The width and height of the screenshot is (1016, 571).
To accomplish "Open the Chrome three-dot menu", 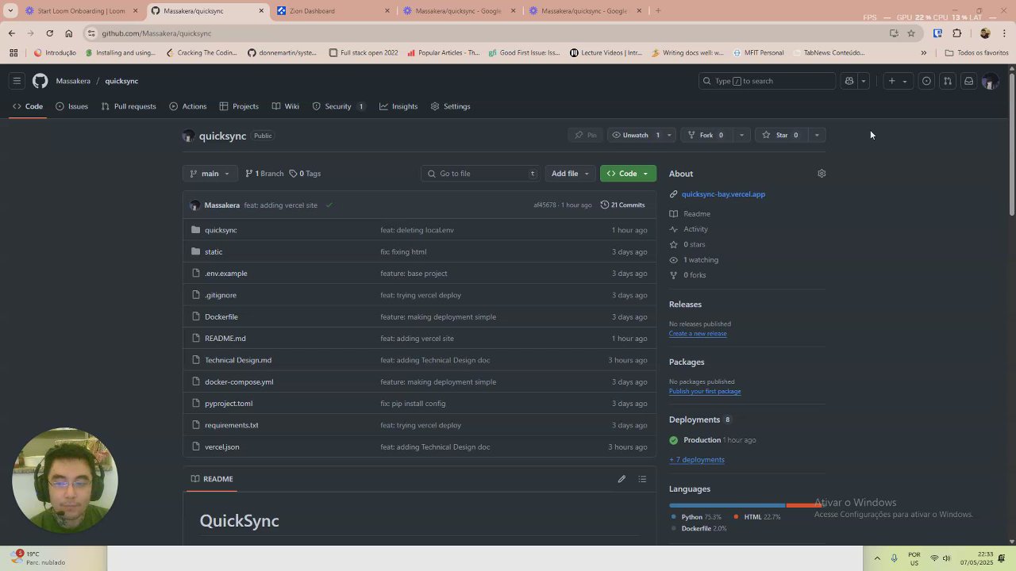I will click(x=1005, y=33).
